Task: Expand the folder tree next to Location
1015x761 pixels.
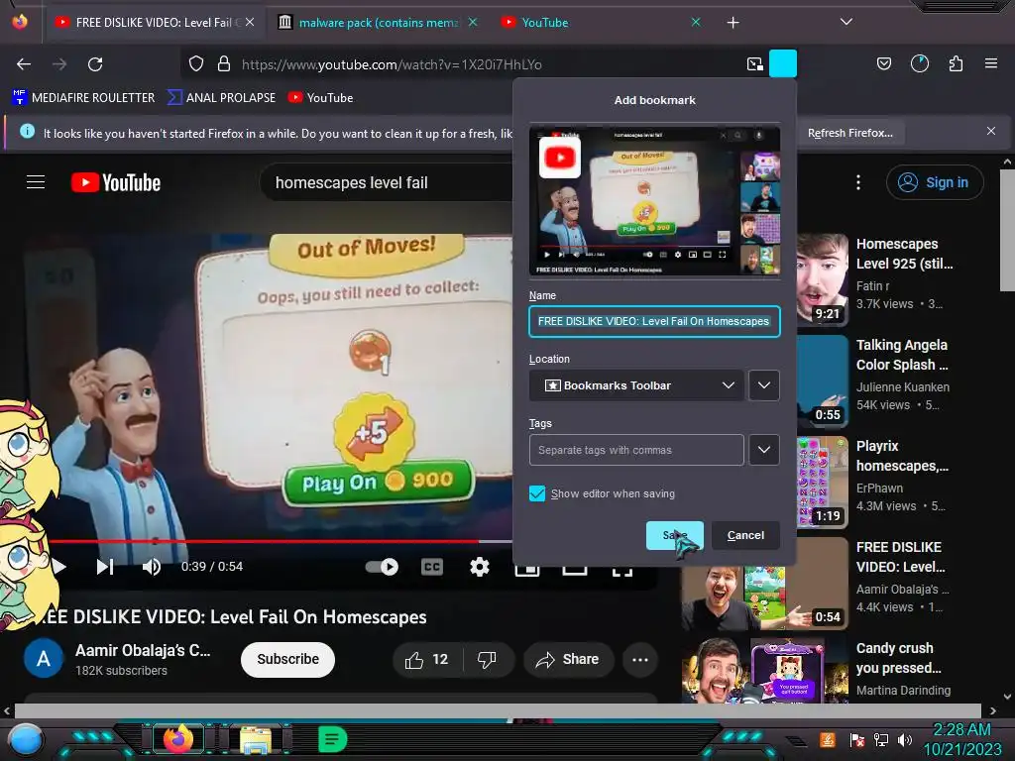Action: pos(764,385)
